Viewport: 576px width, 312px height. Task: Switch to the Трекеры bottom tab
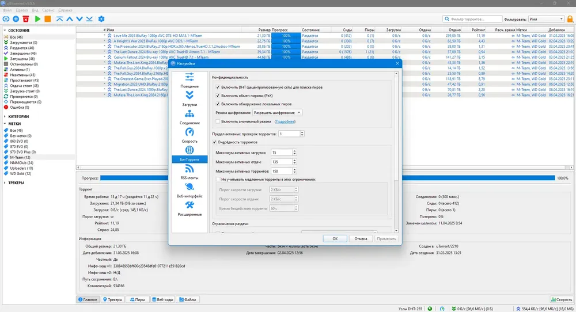(113, 299)
